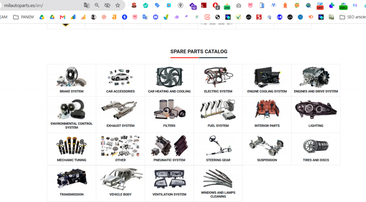Open the Transmission category
366x202 pixels.
point(71,183)
